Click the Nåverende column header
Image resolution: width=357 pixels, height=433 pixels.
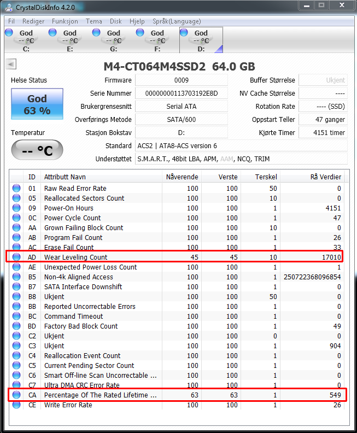pos(182,177)
